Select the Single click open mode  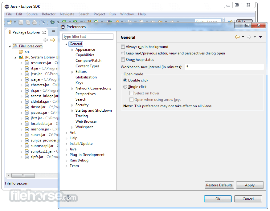point(125,87)
